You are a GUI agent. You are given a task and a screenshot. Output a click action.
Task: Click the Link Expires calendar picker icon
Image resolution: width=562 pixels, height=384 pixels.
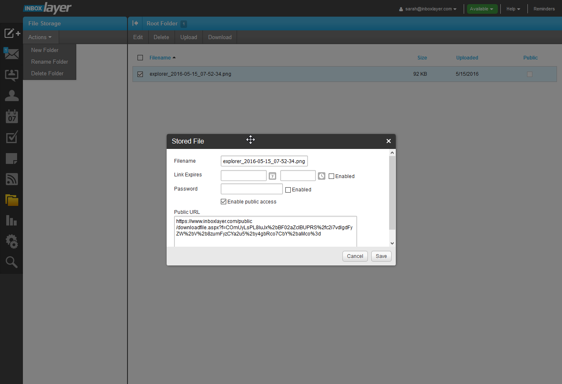272,176
